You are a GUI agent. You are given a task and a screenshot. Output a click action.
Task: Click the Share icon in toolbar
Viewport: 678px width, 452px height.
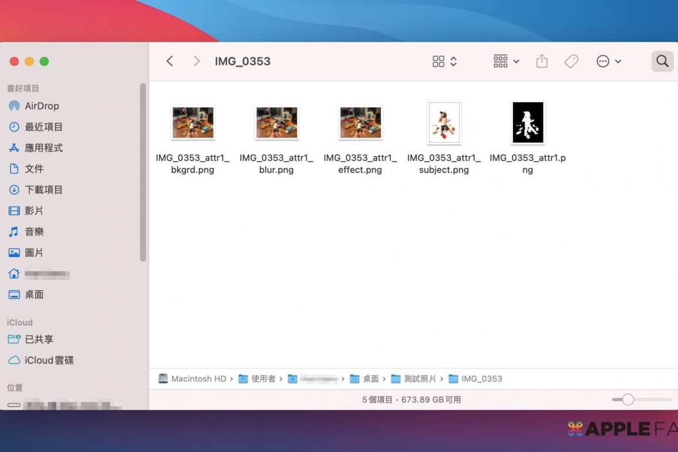pyautogui.click(x=542, y=61)
